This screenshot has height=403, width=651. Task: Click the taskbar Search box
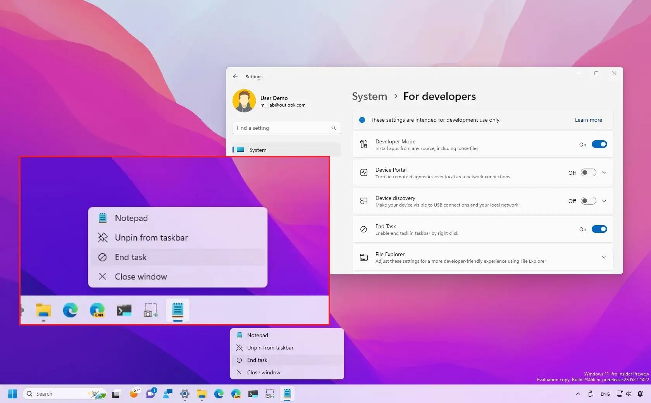[x=65, y=394]
